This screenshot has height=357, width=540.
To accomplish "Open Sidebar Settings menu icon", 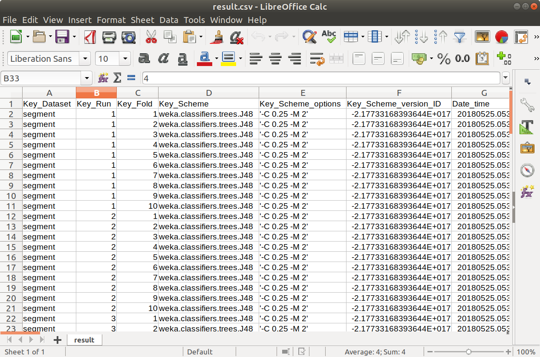I will pos(527,82).
